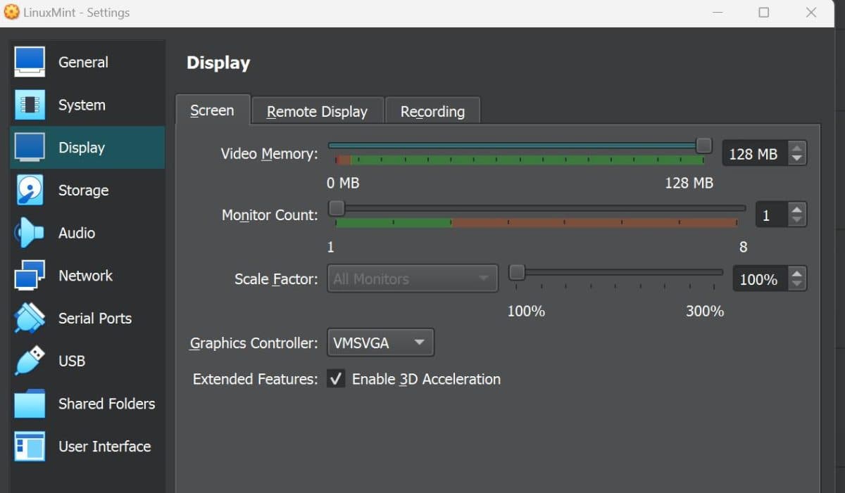Open the Scale Factor All Monitors dropdown

click(412, 279)
